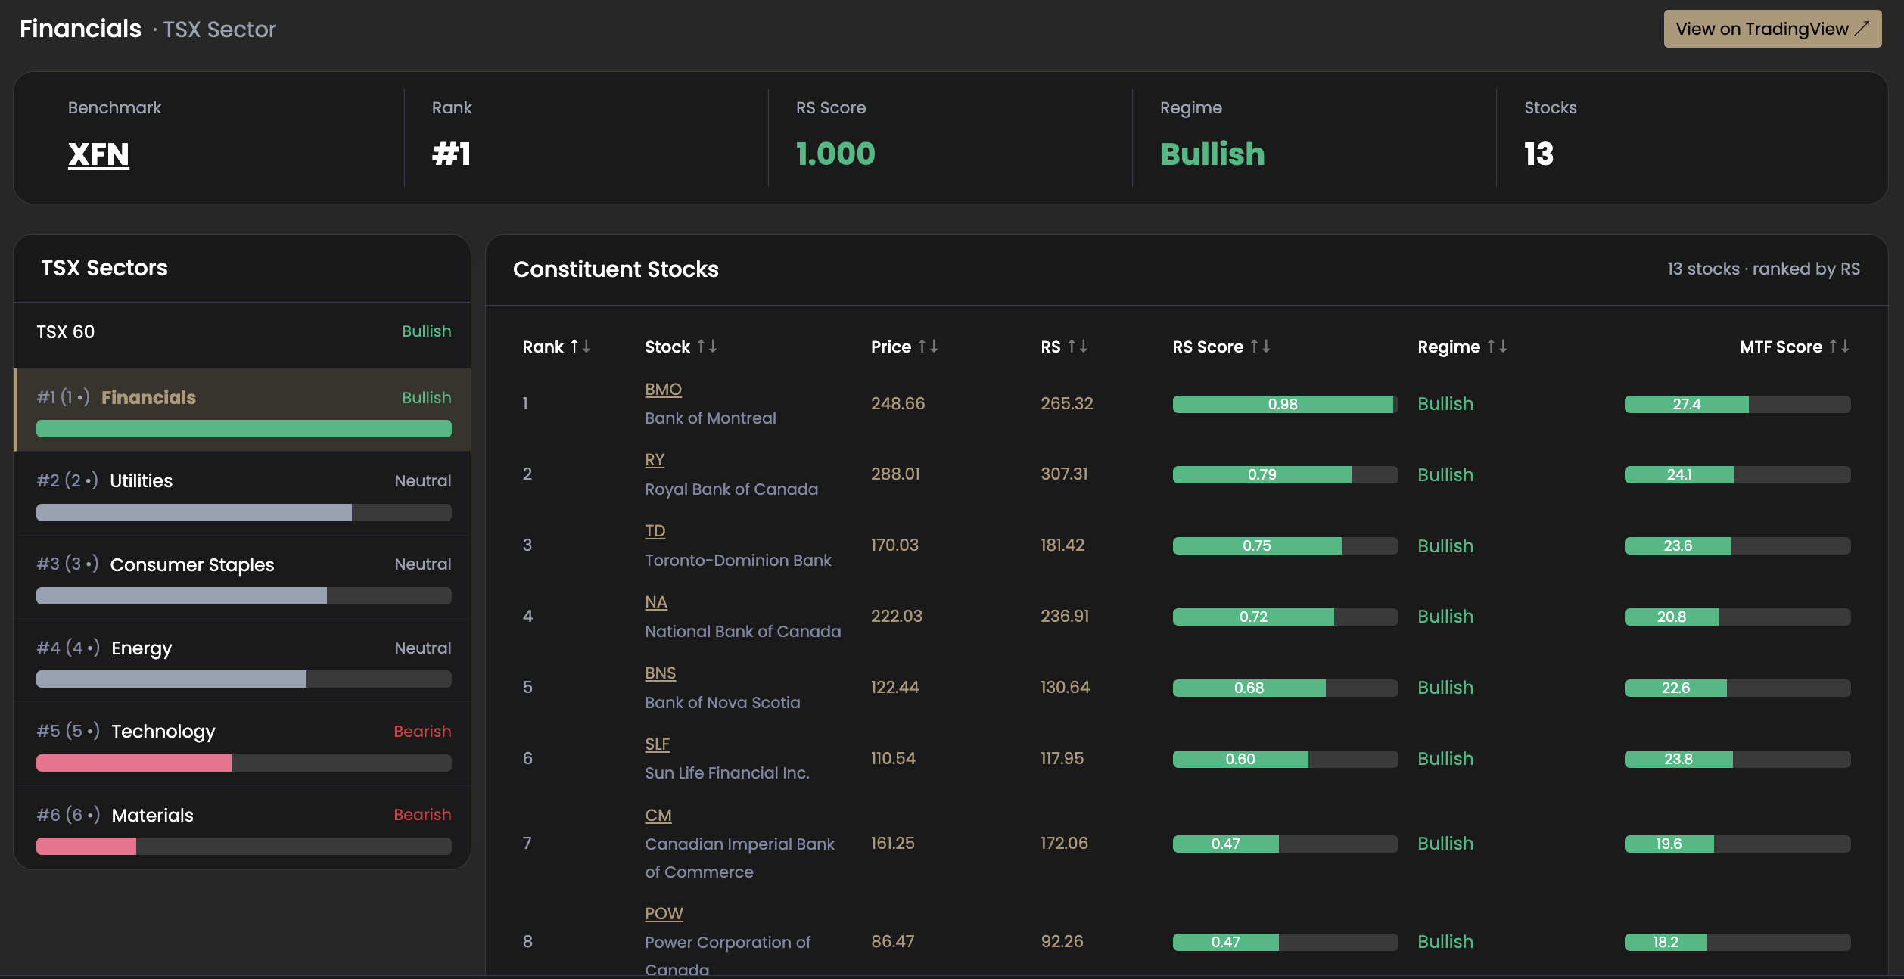Click the Bullish regime for CM row
Screen dimensions: 1904x979
click(x=1445, y=844)
